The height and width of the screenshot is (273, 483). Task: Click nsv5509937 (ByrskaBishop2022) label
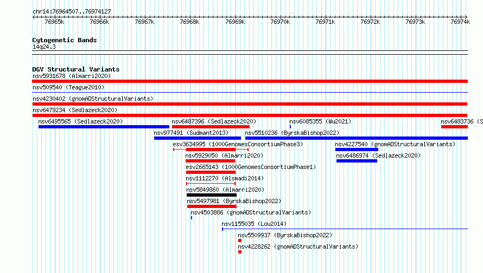tap(285, 235)
